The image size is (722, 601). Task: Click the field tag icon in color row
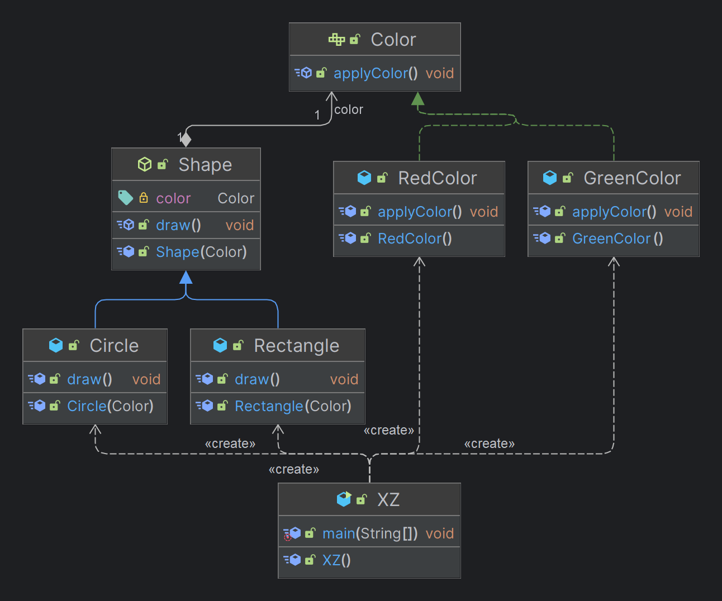pyautogui.click(x=125, y=198)
